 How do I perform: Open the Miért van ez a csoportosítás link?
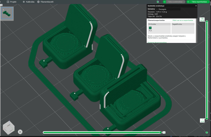(x=183, y=20)
